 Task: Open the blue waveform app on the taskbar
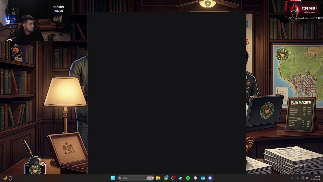[x=203, y=178]
